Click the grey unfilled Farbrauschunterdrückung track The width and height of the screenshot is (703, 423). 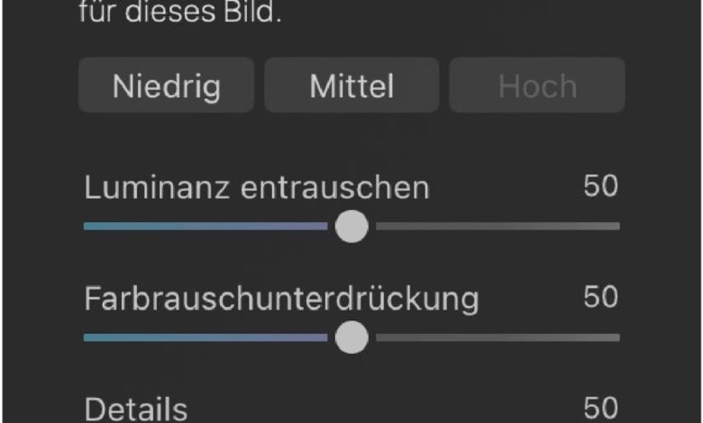pyautogui.click(x=498, y=337)
